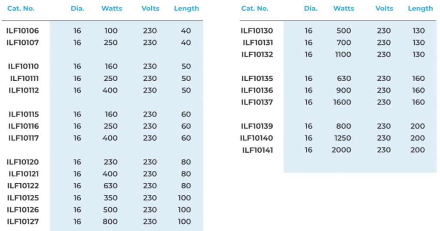440x231 pixels.
Task: Click the right table's Volts column header
Action: coord(384,9)
